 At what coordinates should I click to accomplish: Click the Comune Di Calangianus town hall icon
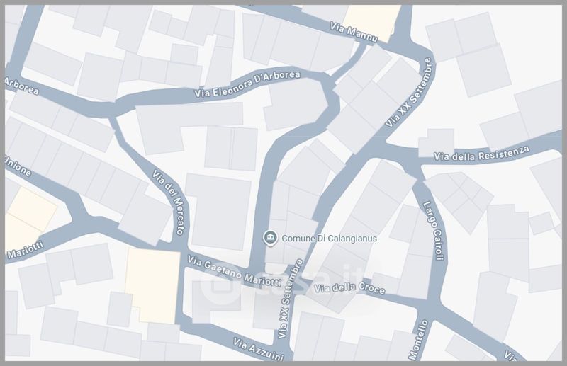pyautogui.click(x=269, y=238)
